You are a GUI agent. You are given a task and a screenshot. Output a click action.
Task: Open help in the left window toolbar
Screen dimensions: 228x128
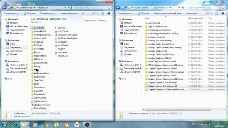(x=109, y=14)
